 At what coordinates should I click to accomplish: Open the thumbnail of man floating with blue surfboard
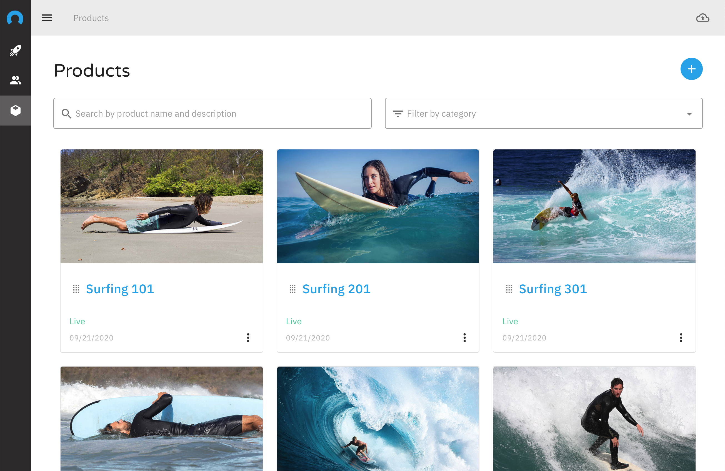[161, 419]
